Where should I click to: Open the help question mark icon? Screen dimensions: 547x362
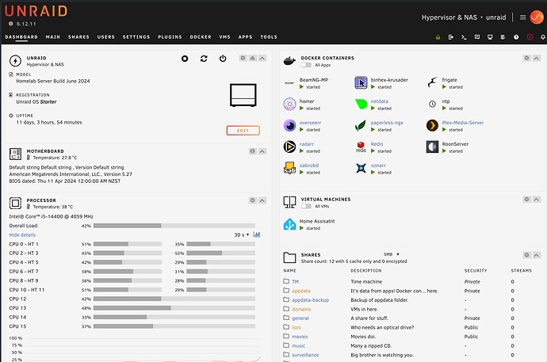click(516, 37)
